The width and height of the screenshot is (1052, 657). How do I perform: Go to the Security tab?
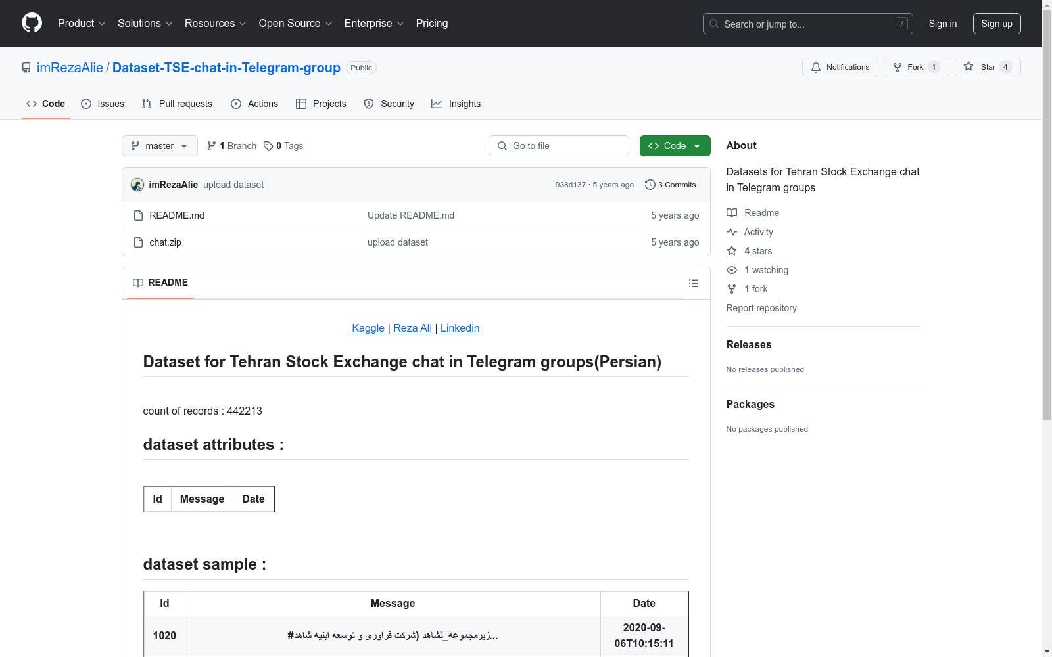click(389, 104)
